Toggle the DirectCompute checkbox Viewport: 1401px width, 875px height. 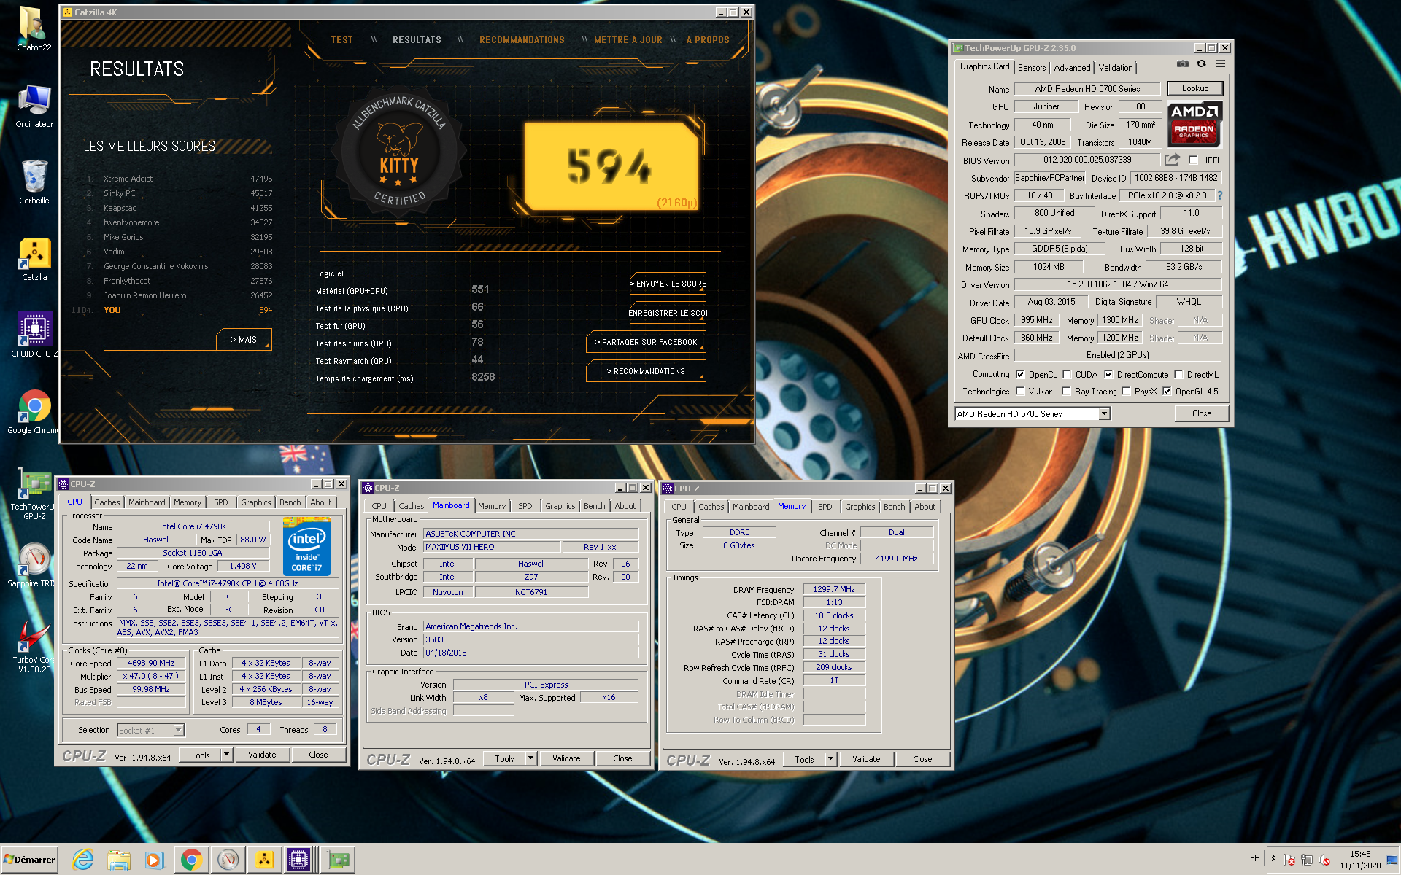coord(1108,374)
